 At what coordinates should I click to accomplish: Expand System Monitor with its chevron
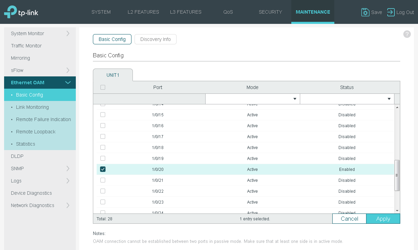[68, 33]
